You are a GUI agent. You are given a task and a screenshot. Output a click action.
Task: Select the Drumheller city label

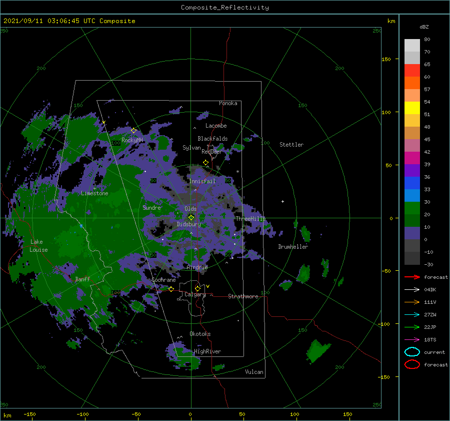293,247
